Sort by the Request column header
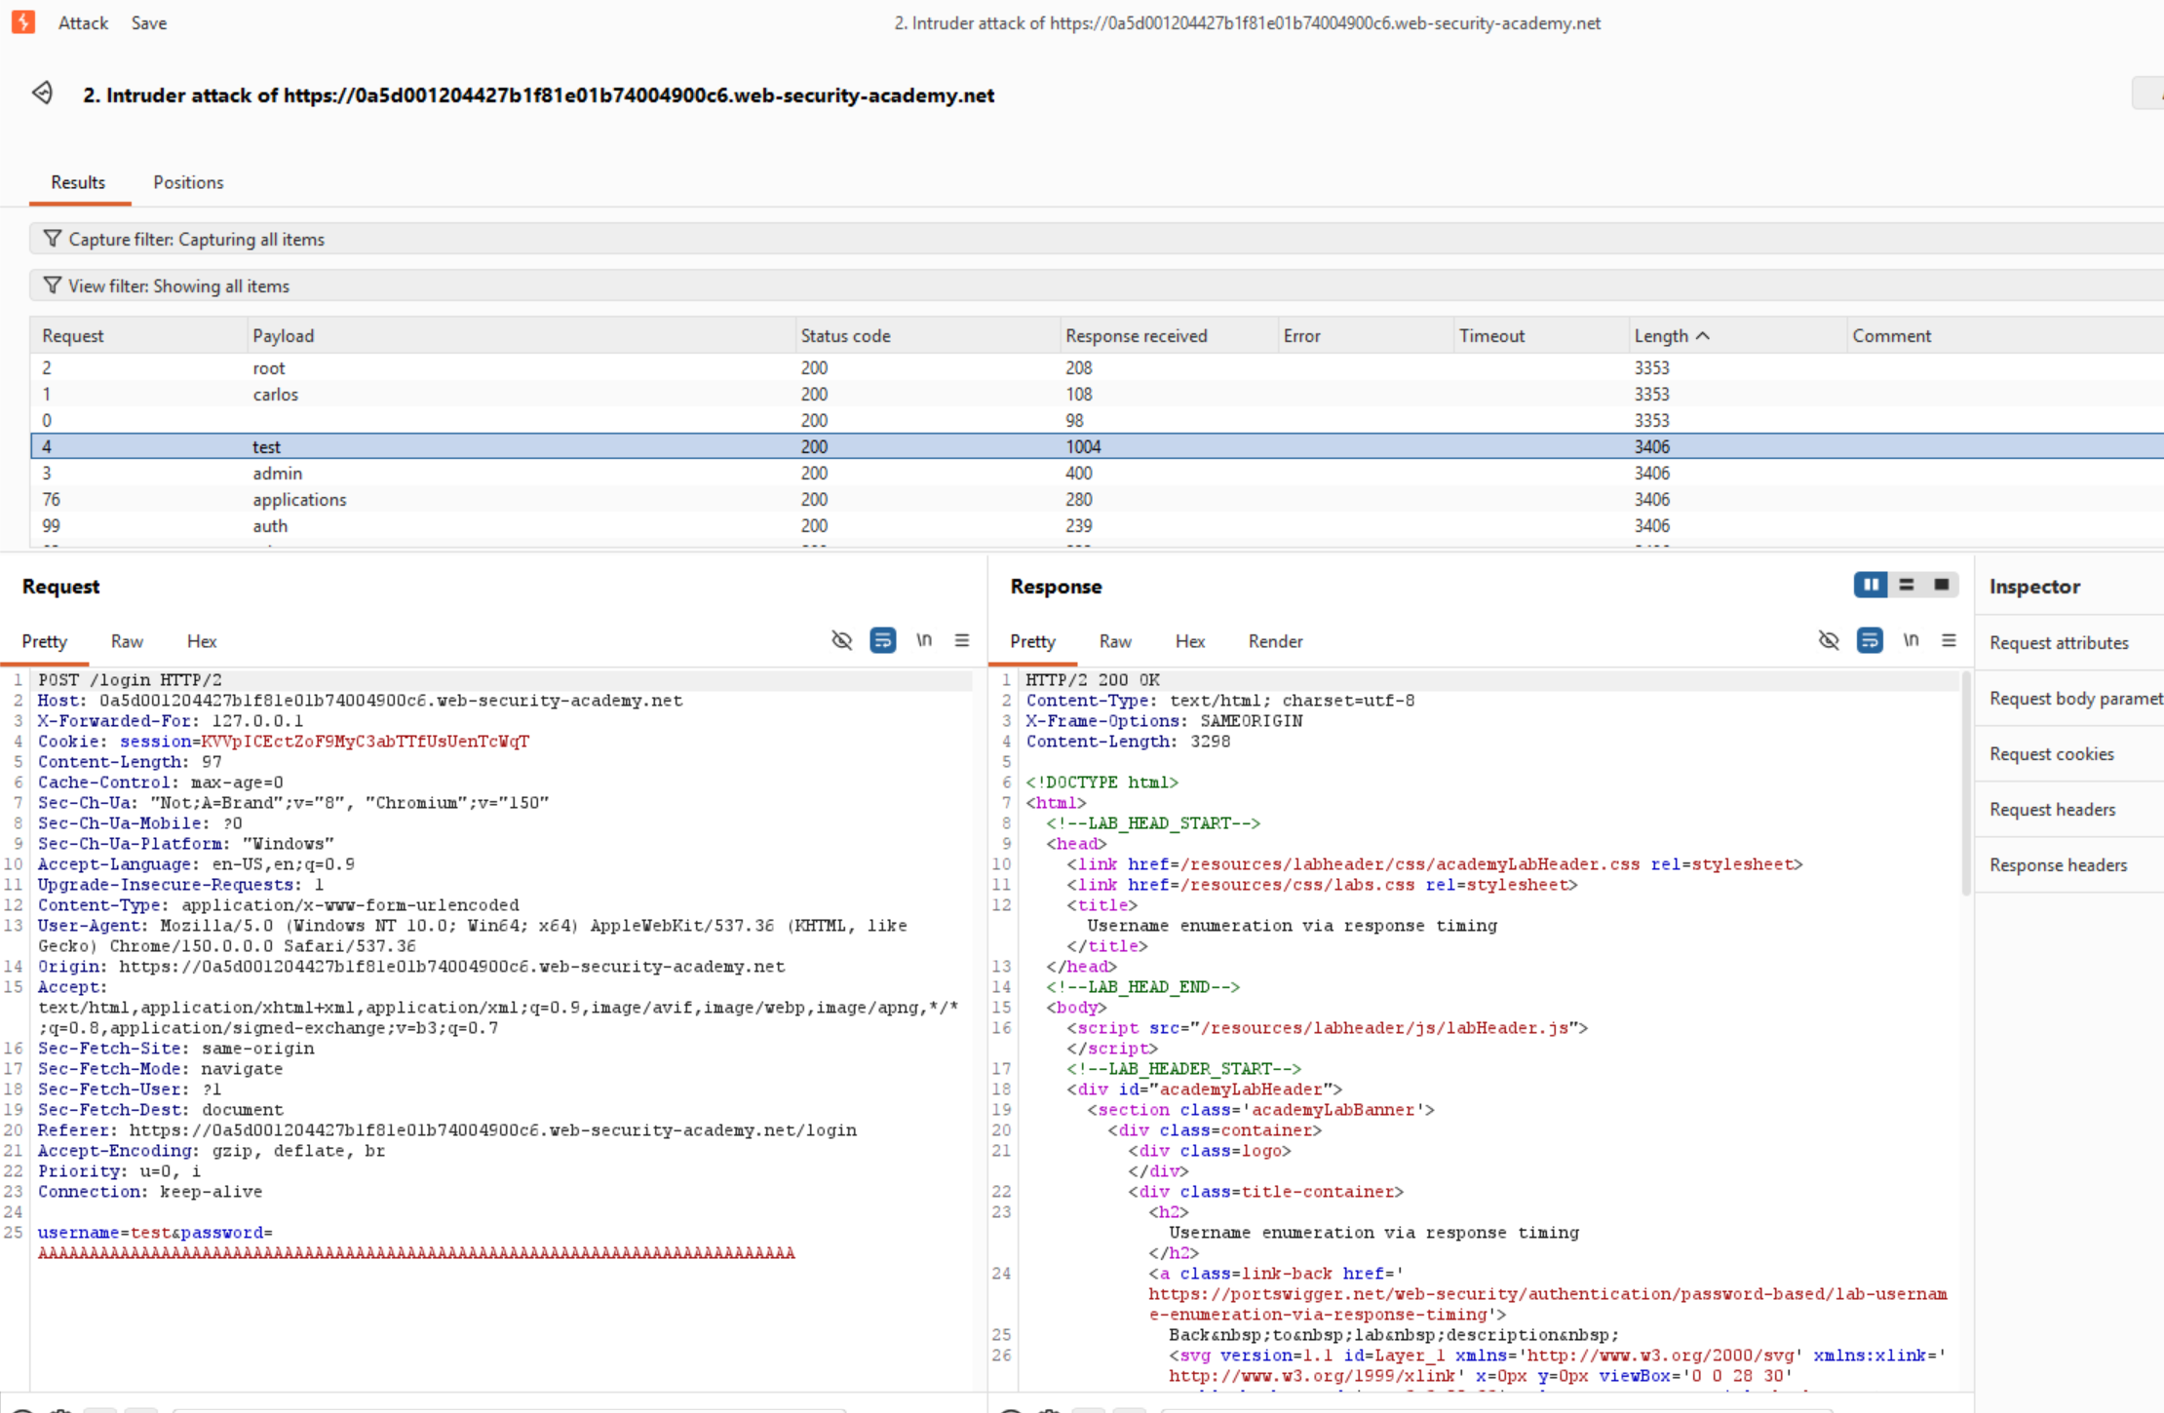2164x1413 pixels. click(138, 335)
